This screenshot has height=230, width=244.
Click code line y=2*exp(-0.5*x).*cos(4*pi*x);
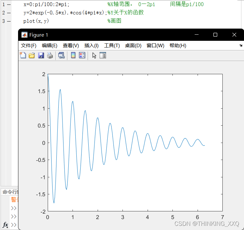coord(65,13)
